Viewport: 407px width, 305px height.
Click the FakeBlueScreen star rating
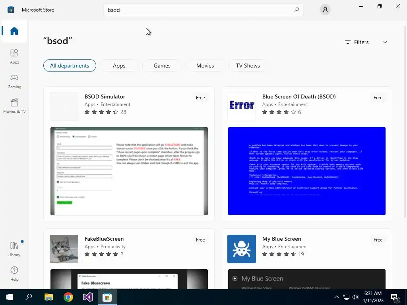(x=101, y=254)
